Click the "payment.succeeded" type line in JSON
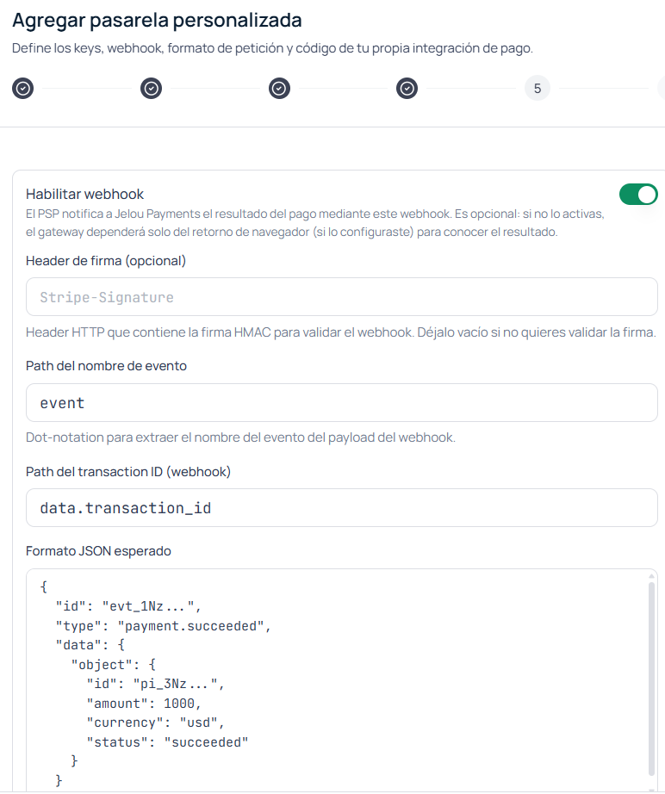 [163, 626]
